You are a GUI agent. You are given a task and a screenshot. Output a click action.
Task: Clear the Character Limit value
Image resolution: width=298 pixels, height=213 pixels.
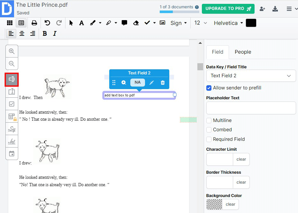pos(241,159)
